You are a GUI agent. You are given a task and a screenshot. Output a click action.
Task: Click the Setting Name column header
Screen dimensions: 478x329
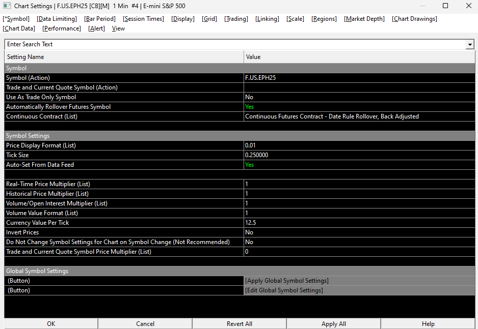pyautogui.click(x=124, y=57)
